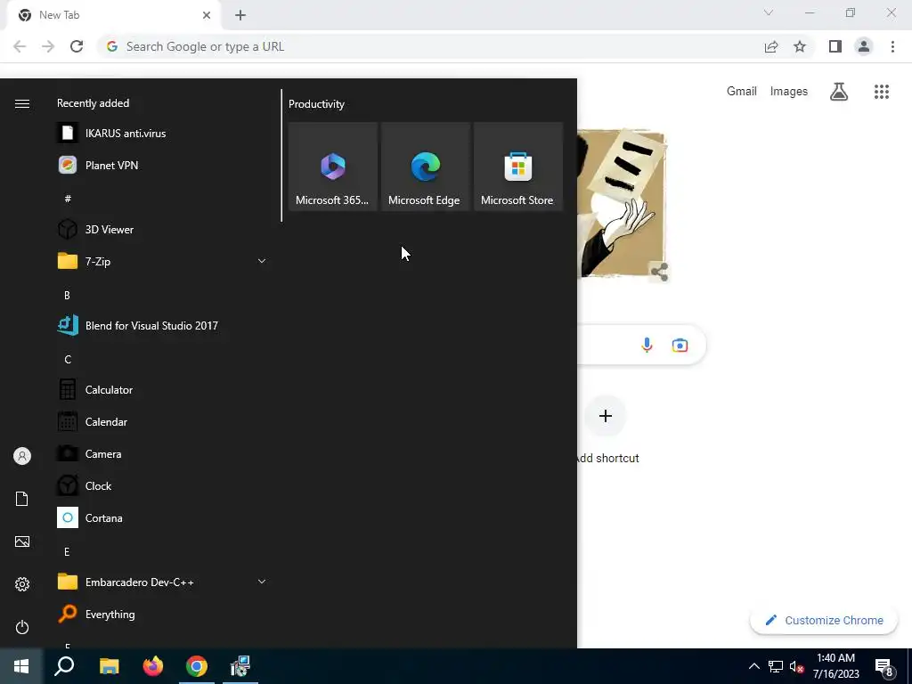This screenshot has height=684, width=912.
Task: Open the Calendar app
Action: pos(163,421)
